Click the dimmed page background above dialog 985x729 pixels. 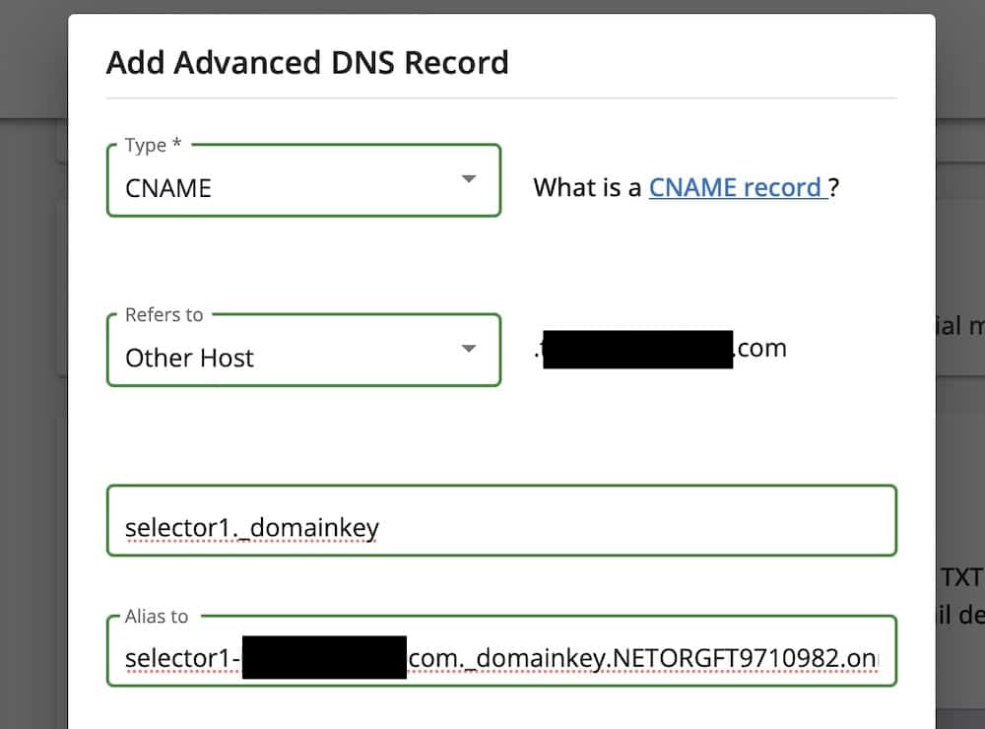coord(492,6)
